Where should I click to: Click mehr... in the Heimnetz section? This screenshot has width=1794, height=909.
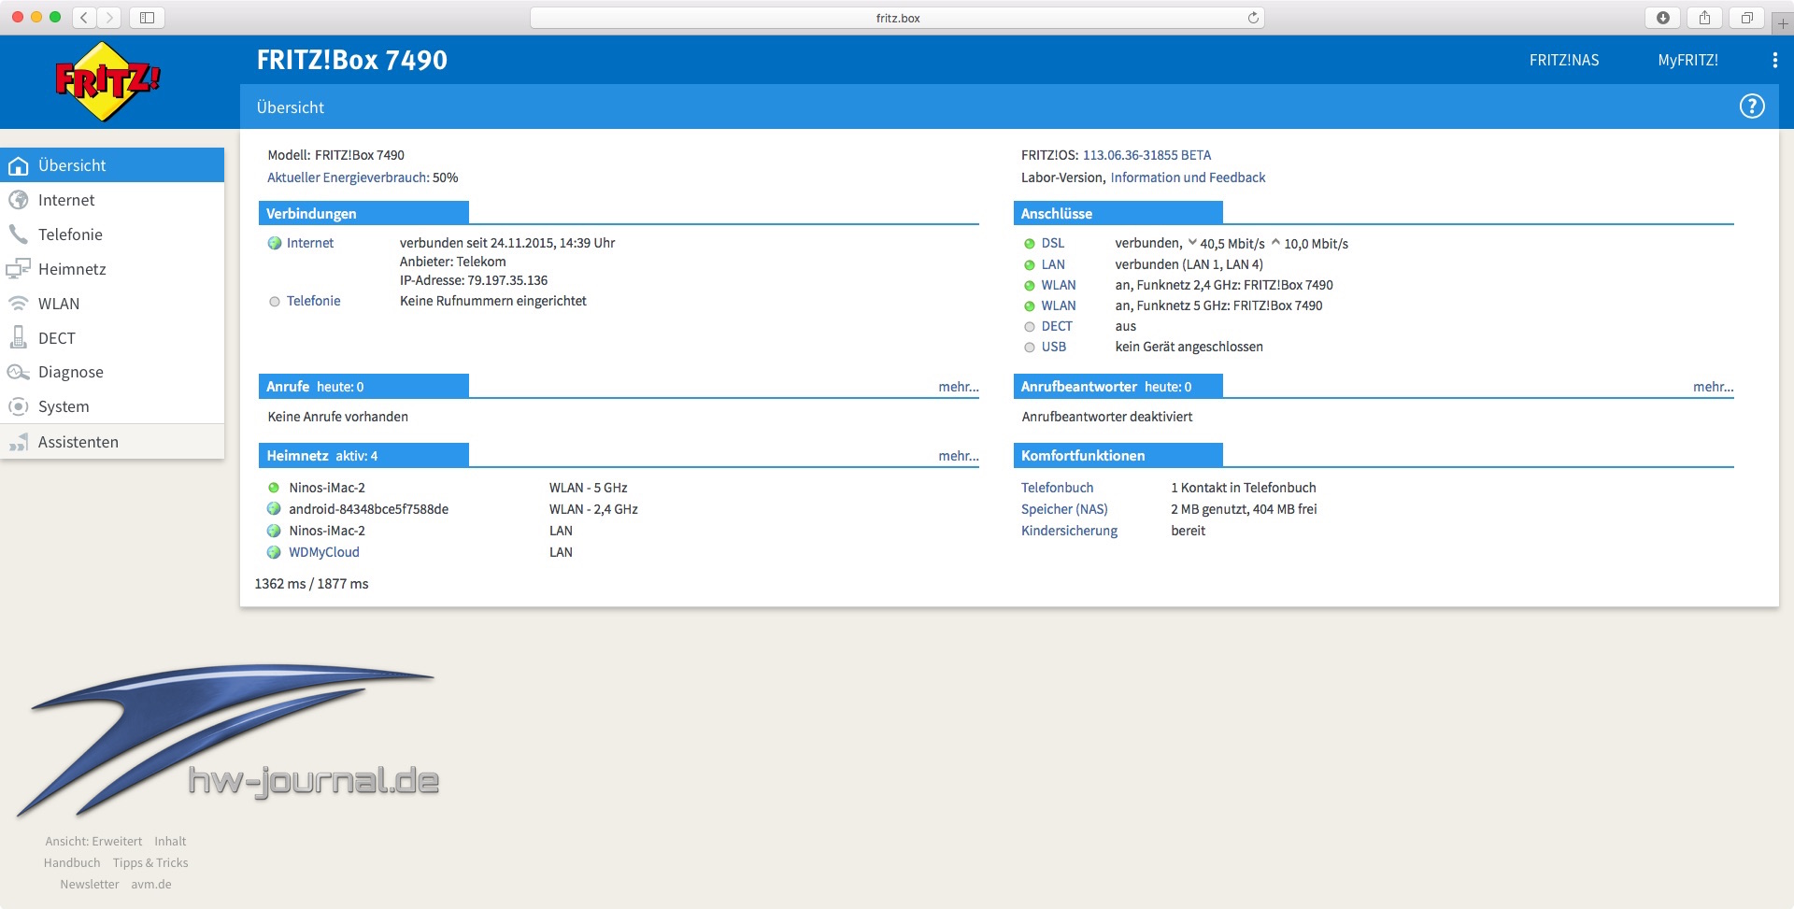[x=959, y=456]
